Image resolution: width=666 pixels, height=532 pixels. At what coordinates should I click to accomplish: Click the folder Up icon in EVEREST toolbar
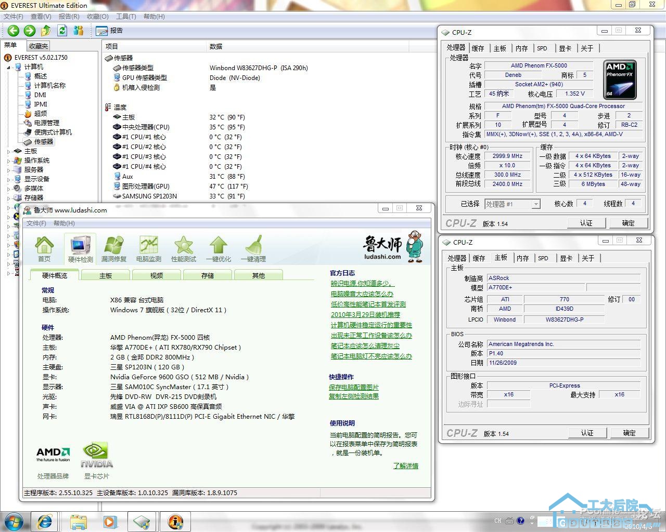[x=46, y=31]
